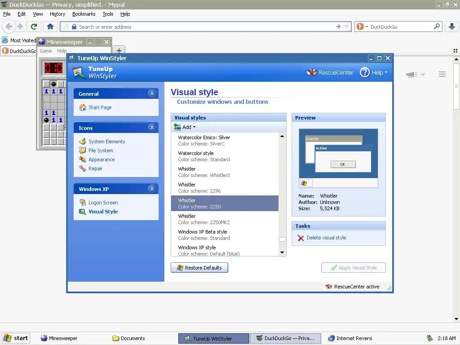Open a new browser tab
Image resolution: width=460 pixels, height=345 pixels.
(x=119, y=50)
